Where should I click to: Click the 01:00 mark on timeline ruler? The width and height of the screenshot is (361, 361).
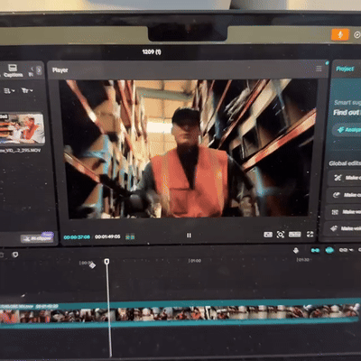tap(195, 261)
